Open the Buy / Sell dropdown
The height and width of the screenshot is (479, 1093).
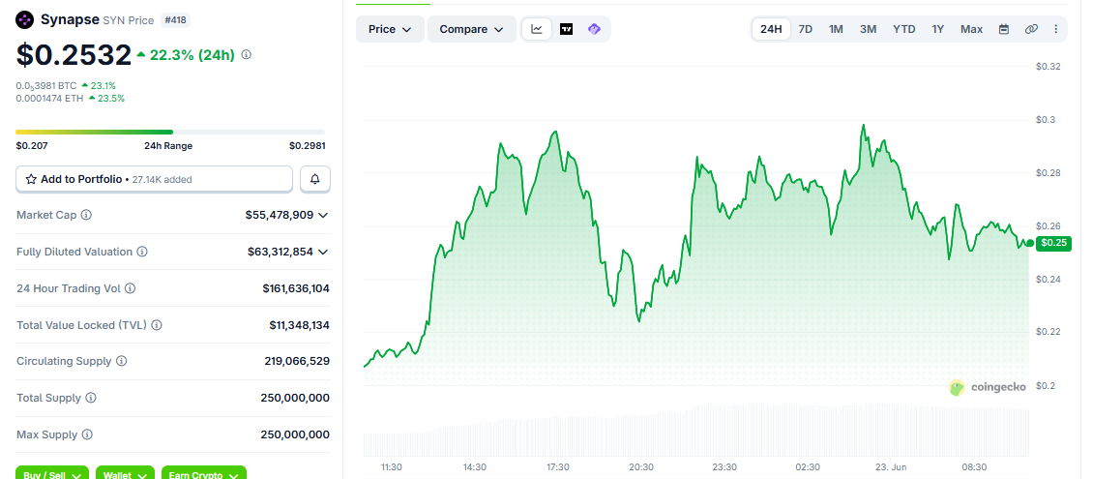[x=52, y=472]
